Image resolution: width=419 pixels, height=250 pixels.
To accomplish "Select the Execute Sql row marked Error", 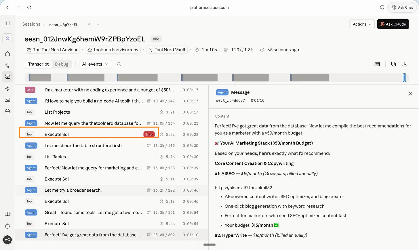I will pyautogui.click(x=112, y=134).
